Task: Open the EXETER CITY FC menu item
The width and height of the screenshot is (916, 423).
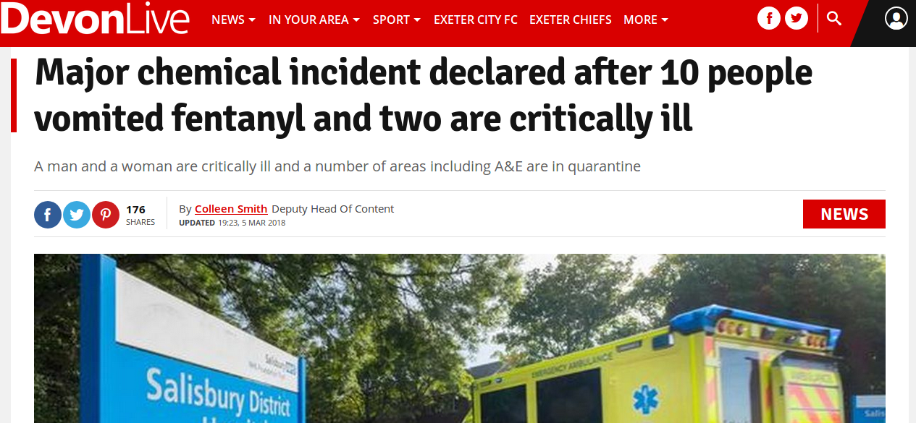Action: tap(476, 20)
